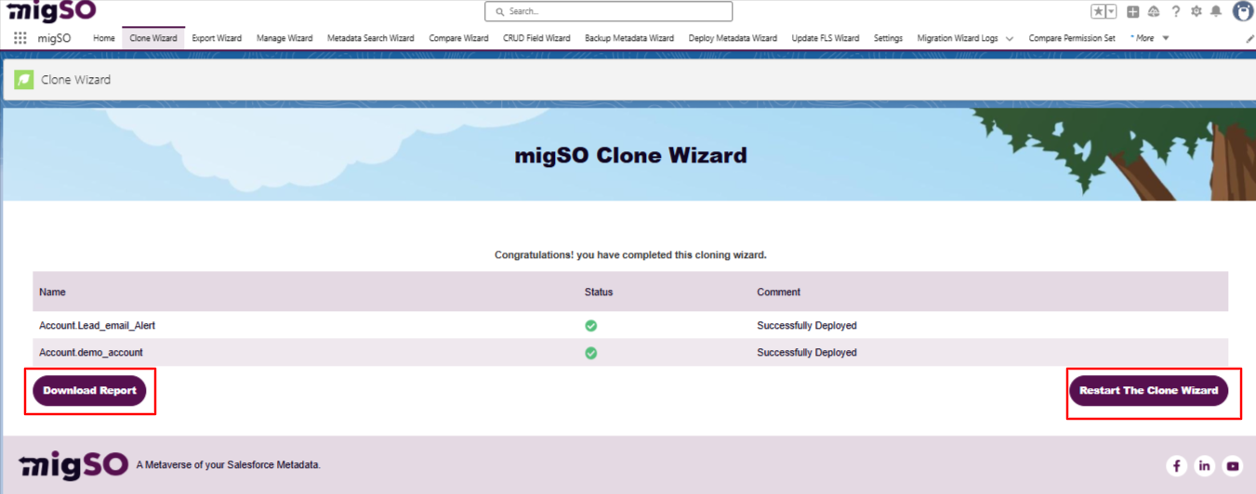
Task: Open the Compare Permission Set tab
Action: (x=1072, y=38)
